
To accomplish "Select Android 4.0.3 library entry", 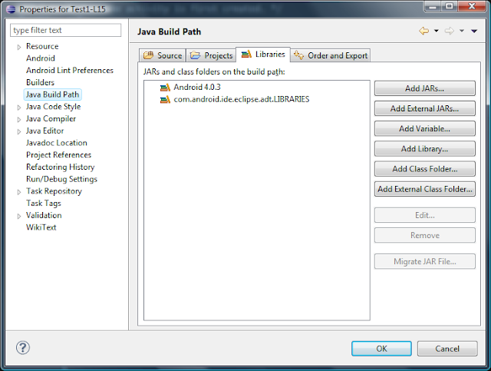I will pos(197,88).
